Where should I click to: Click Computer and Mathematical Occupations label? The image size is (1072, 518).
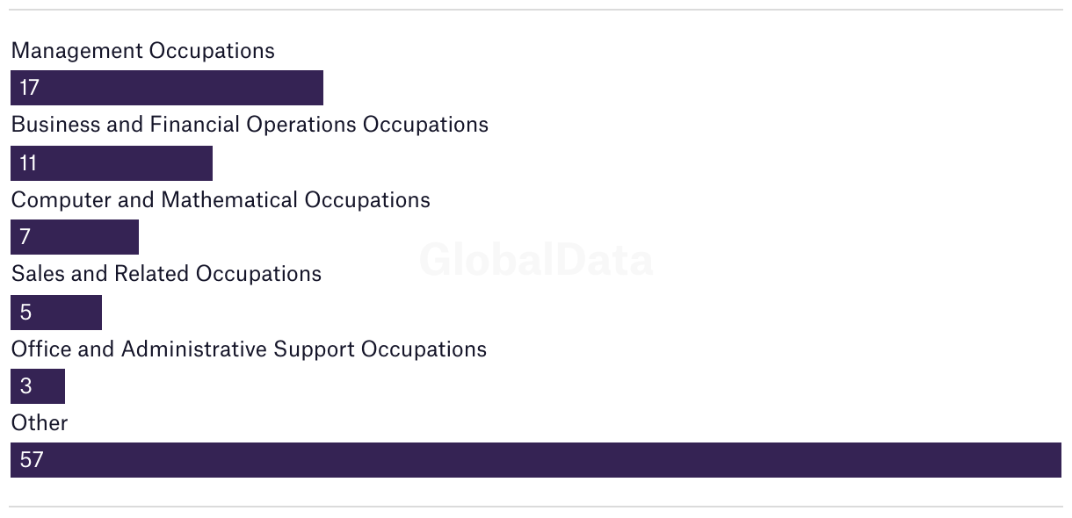coord(221,200)
